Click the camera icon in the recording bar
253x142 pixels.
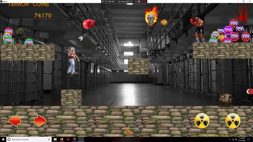139,2
